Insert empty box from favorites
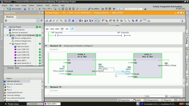Viewport: 189px width, 106px height. click(x=62, y=29)
